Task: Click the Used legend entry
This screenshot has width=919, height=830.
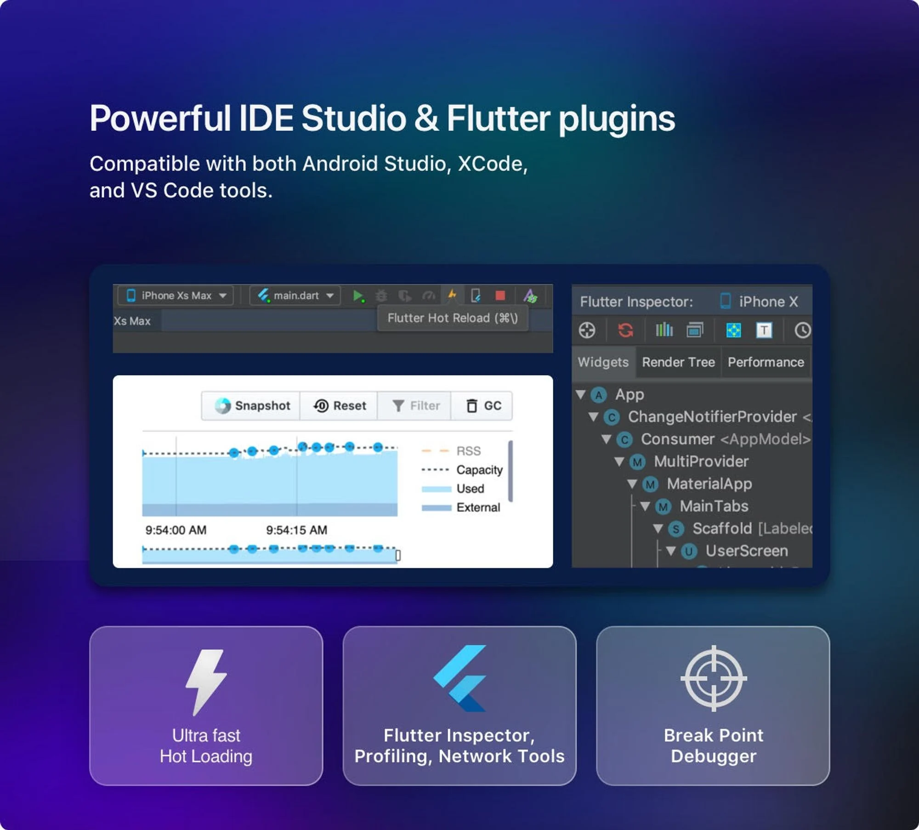Action: (453, 489)
